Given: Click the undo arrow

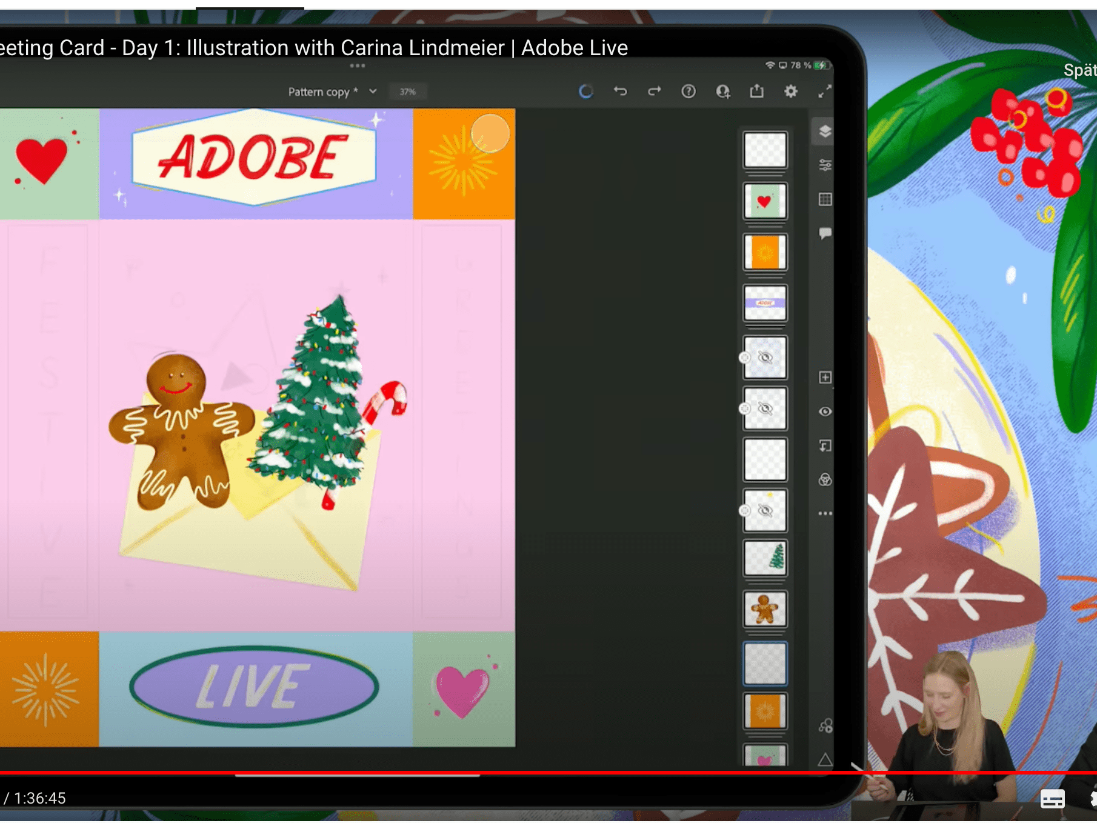Looking at the screenshot, I should click(620, 91).
